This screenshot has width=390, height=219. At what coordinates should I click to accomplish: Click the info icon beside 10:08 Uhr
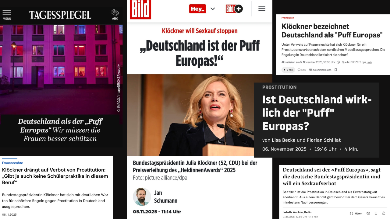338,62
